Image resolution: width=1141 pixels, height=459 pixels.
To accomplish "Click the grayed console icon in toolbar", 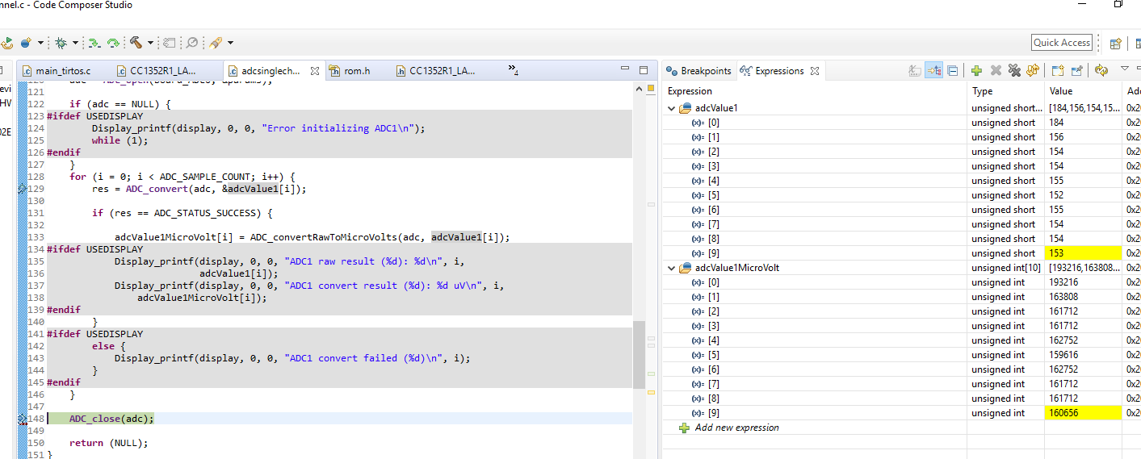I will 170,43.
